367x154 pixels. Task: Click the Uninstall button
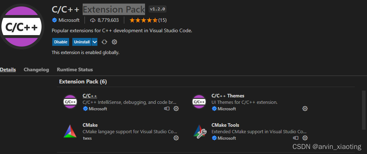(x=82, y=42)
